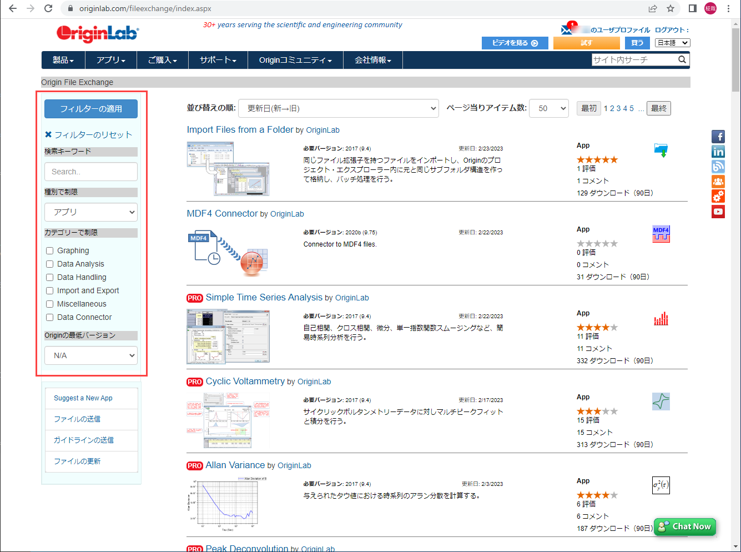This screenshot has height=552, width=741.
Task: Open the Origin minimum version dropdown N/A
Action: (91, 355)
